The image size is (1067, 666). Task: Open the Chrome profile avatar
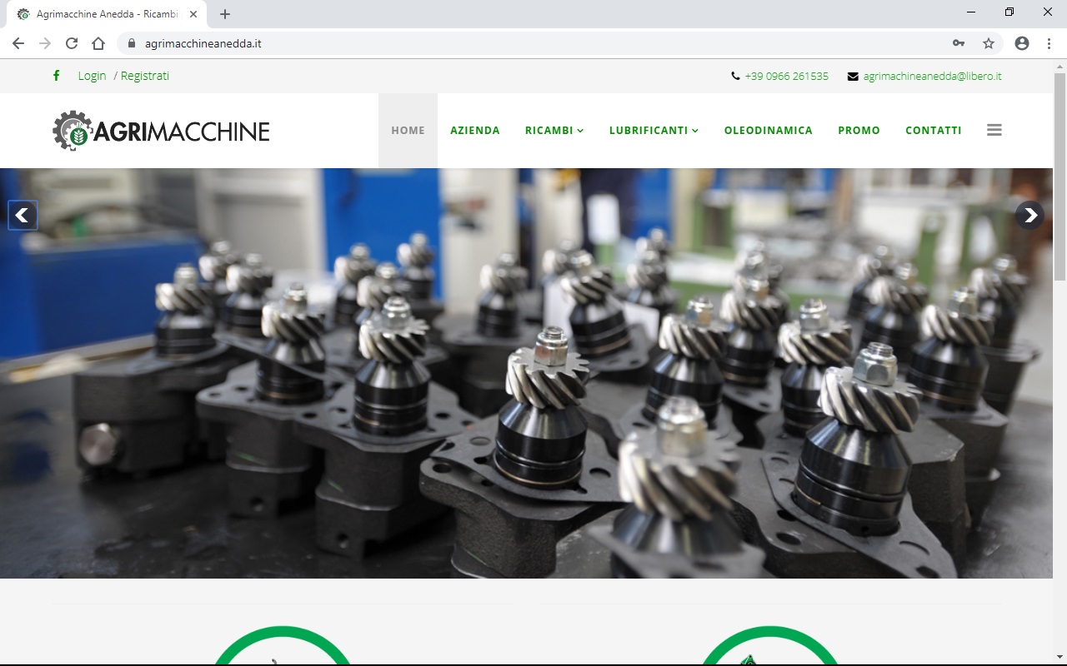(x=1022, y=43)
